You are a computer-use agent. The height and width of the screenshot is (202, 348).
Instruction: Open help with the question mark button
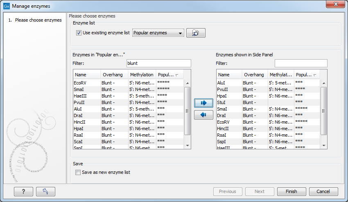[x=23, y=191]
